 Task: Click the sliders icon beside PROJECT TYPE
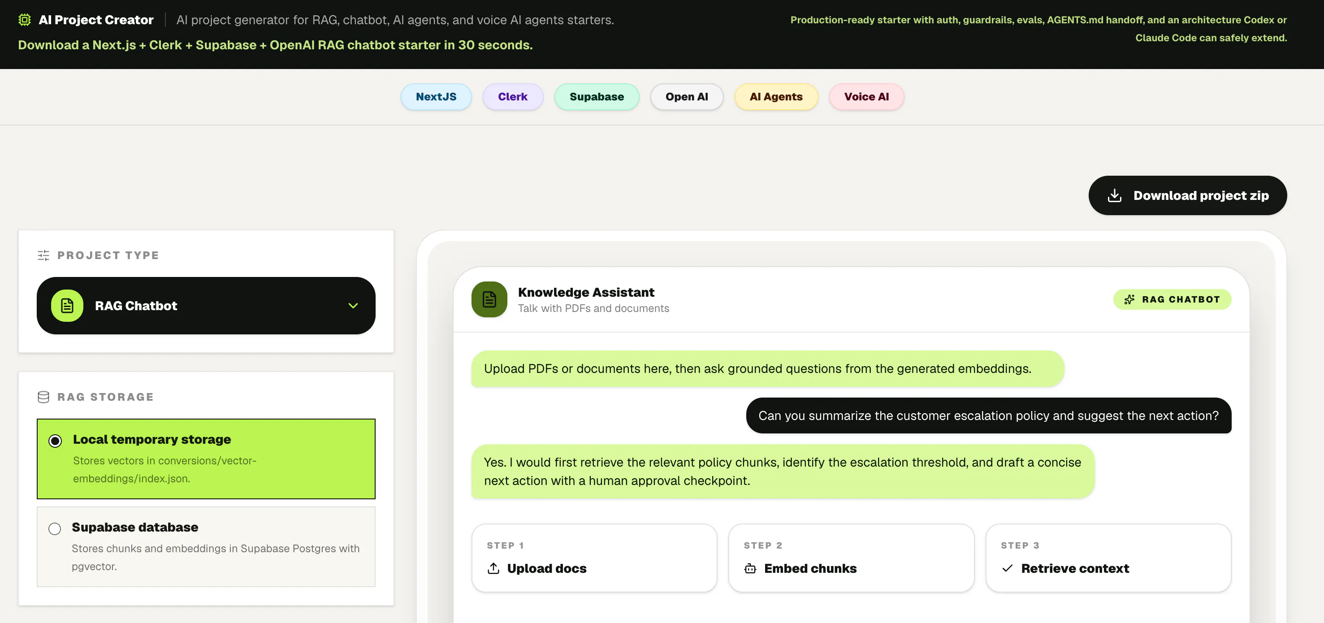coord(43,255)
